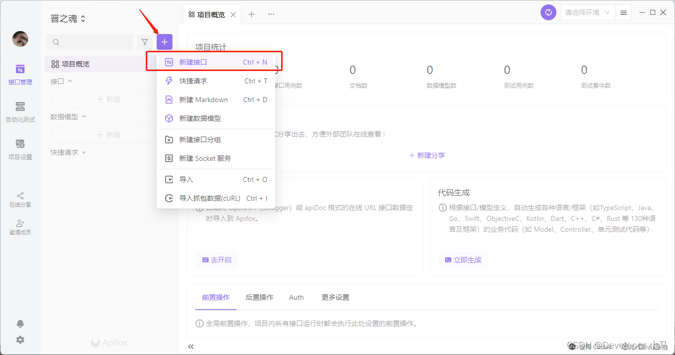Viewport: 675px width, 355px height.
Task: Switch to the 后置操作 tab
Action: [x=259, y=297]
